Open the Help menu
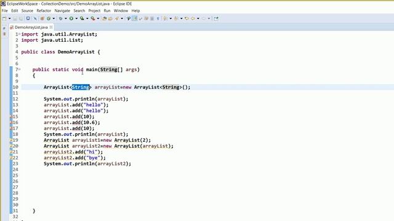The width and height of the screenshot is (394, 221). [135, 11]
